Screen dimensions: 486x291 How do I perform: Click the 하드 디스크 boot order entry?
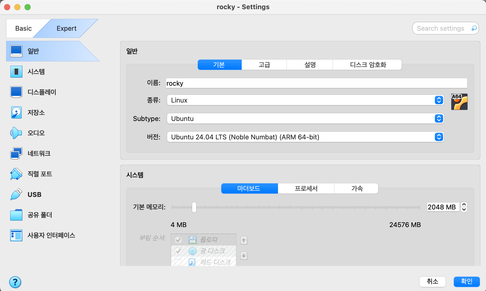click(203, 261)
